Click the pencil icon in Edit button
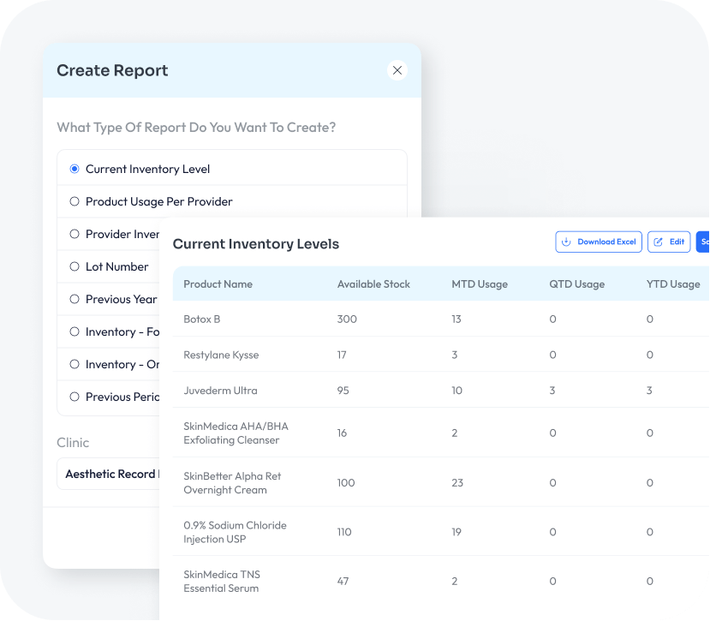 [659, 242]
